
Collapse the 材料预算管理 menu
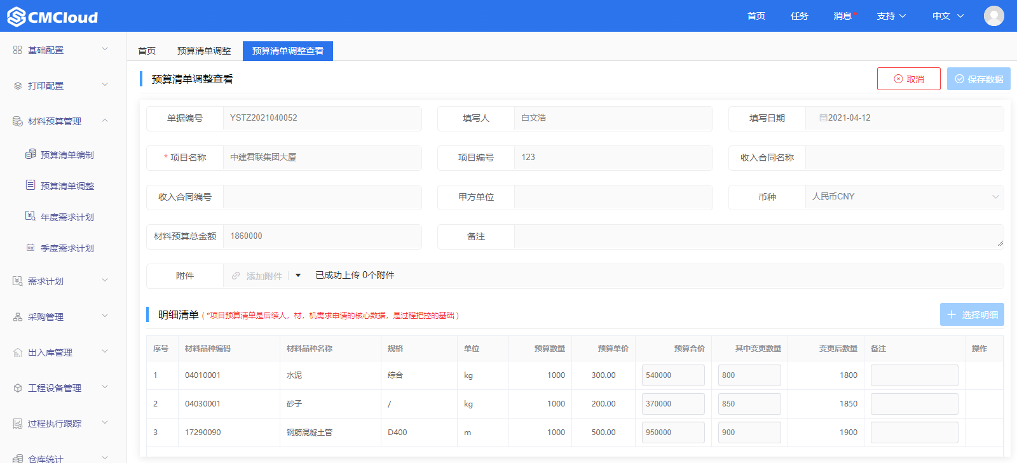[105, 121]
